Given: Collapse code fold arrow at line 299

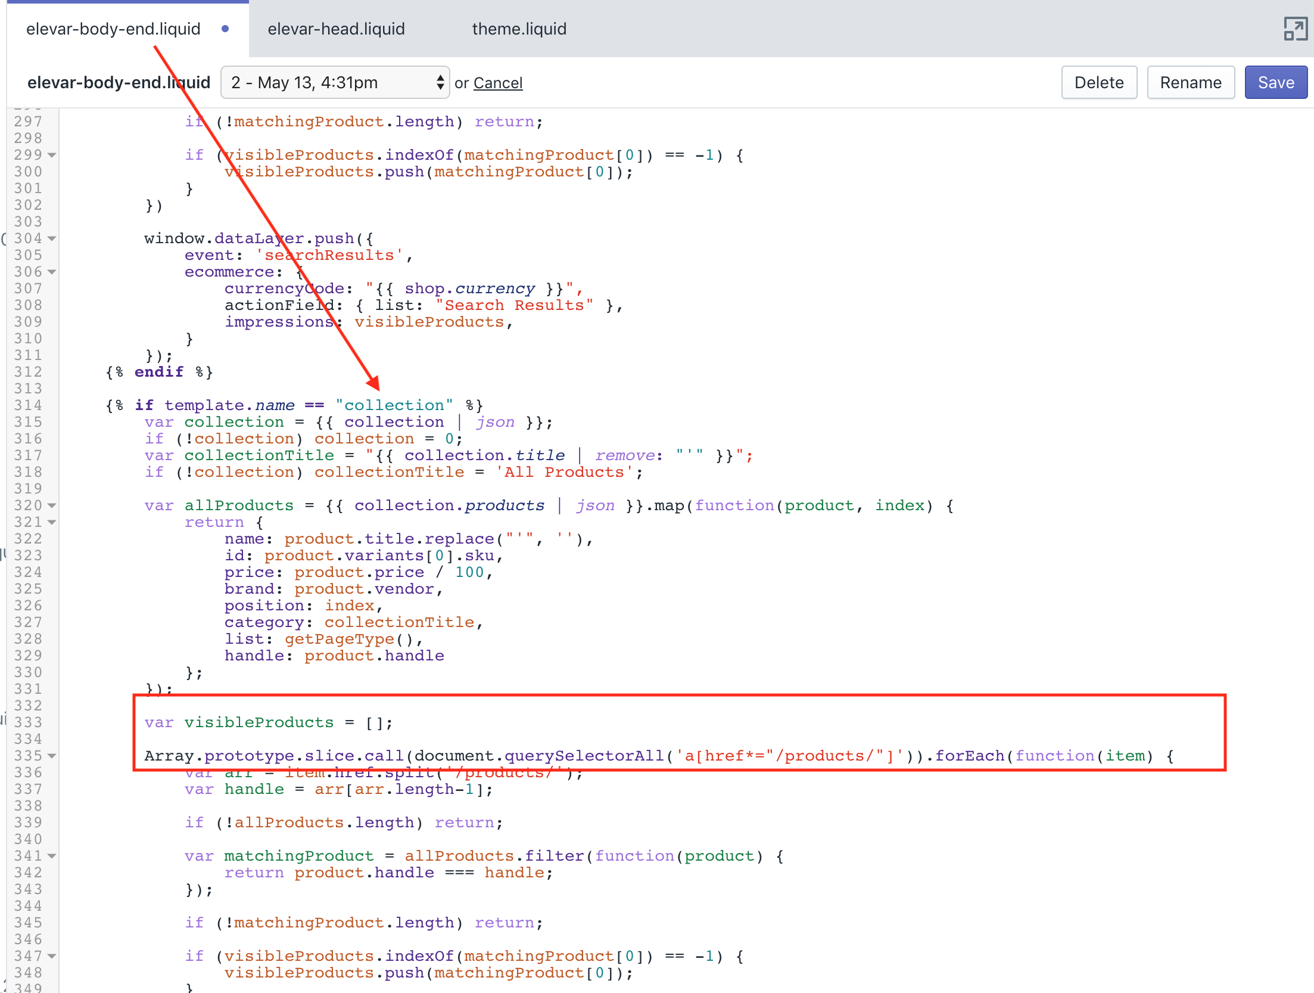Looking at the screenshot, I should click(x=52, y=155).
